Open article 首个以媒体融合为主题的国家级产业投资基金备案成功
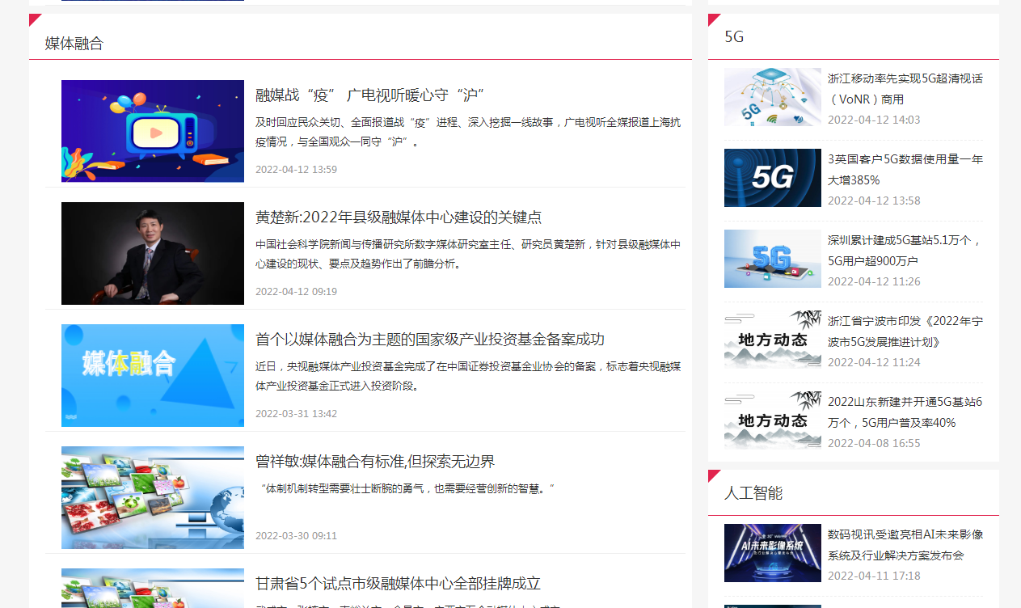Screen dimensions: 1021x608 430,339
